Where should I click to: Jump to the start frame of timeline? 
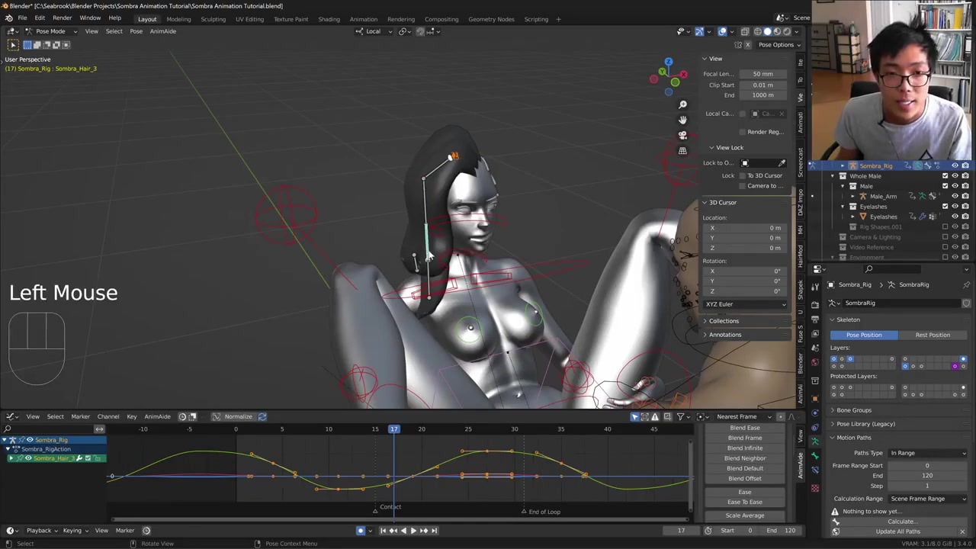coord(383,531)
